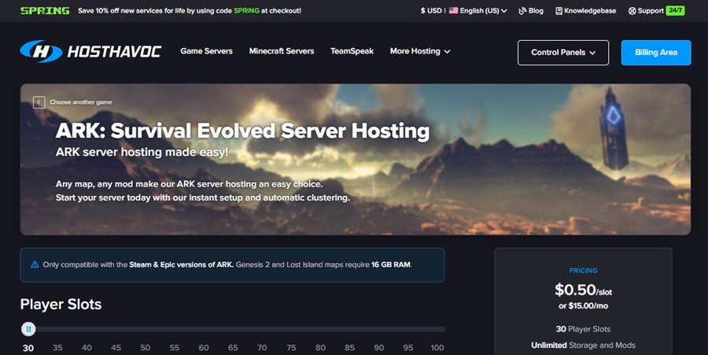Click the or $15.00/mo price text
This screenshot has width=708, height=355.
click(x=584, y=305)
